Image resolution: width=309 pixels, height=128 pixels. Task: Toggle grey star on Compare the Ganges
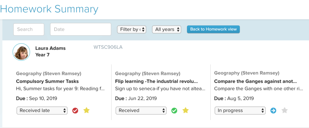click(x=285, y=110)
